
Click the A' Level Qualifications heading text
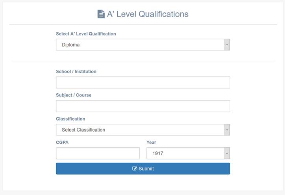tap(148, 14)
